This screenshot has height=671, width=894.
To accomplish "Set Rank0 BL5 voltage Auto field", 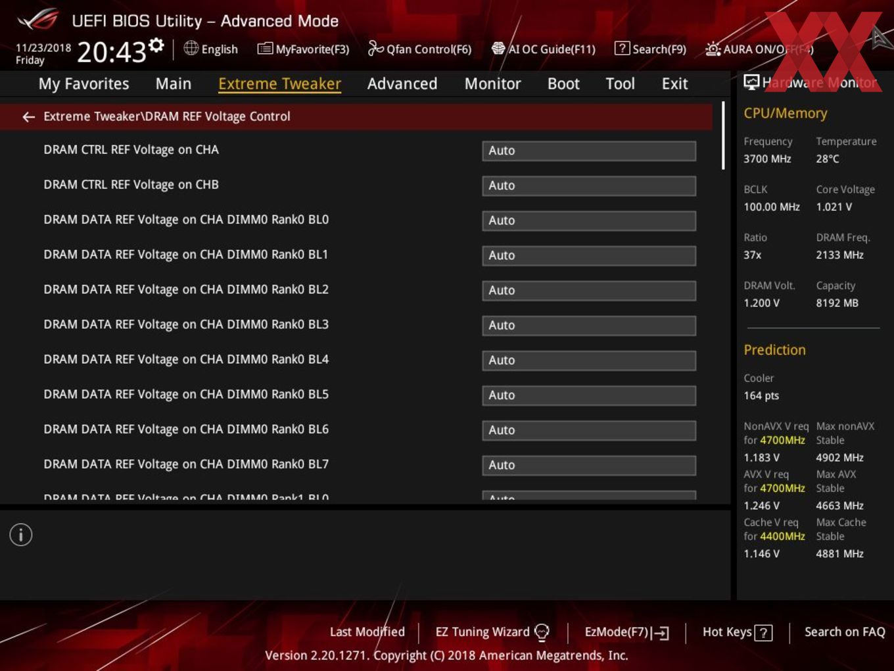I will (x=589, y=395).
